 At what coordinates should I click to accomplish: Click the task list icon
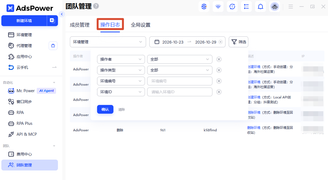pos(246,7)
